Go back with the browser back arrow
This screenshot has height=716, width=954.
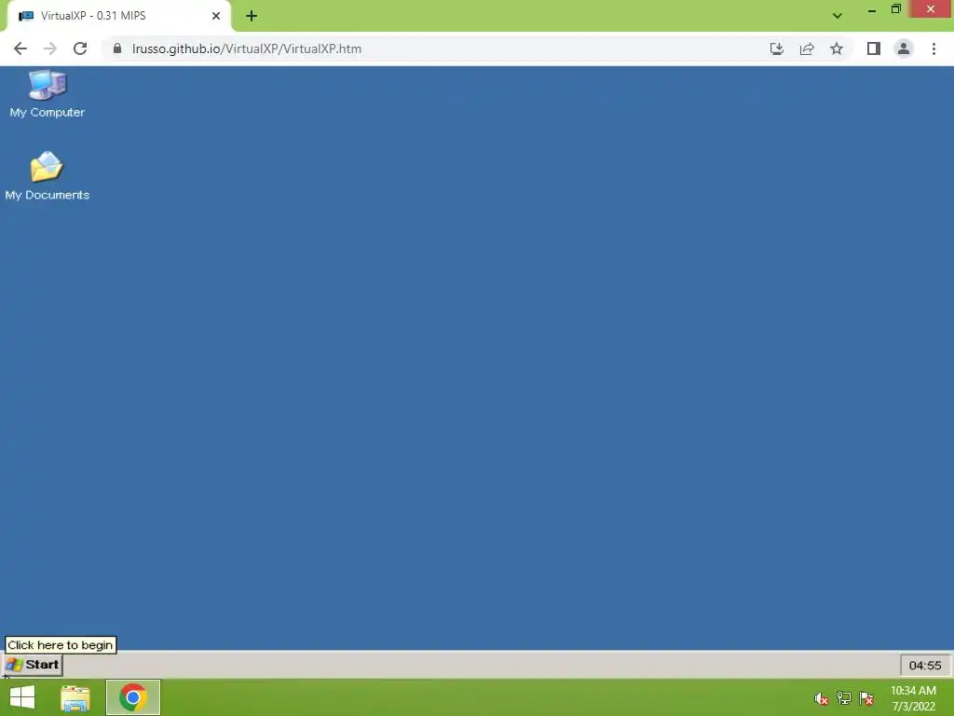[x=20, y=48]
